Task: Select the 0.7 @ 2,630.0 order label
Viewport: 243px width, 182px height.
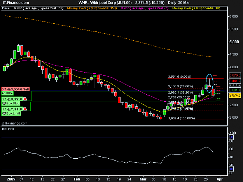Action: coord(12,109)
